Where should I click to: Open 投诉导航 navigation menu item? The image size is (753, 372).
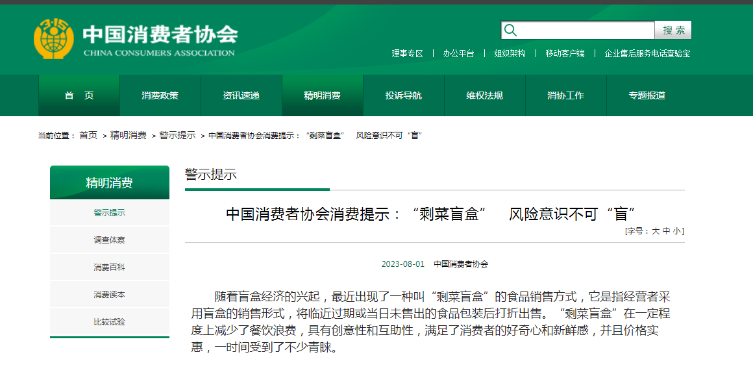403,95
